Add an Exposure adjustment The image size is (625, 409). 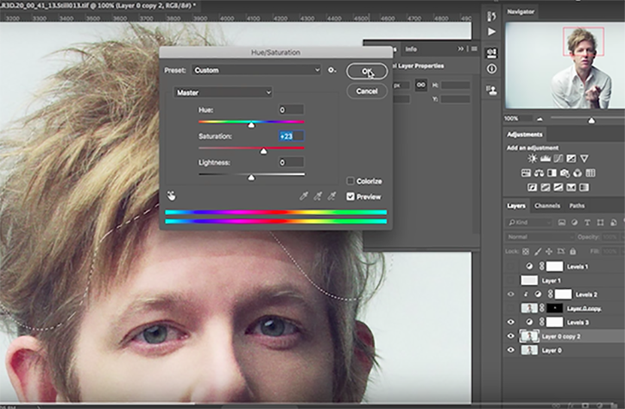pos(571,159)
